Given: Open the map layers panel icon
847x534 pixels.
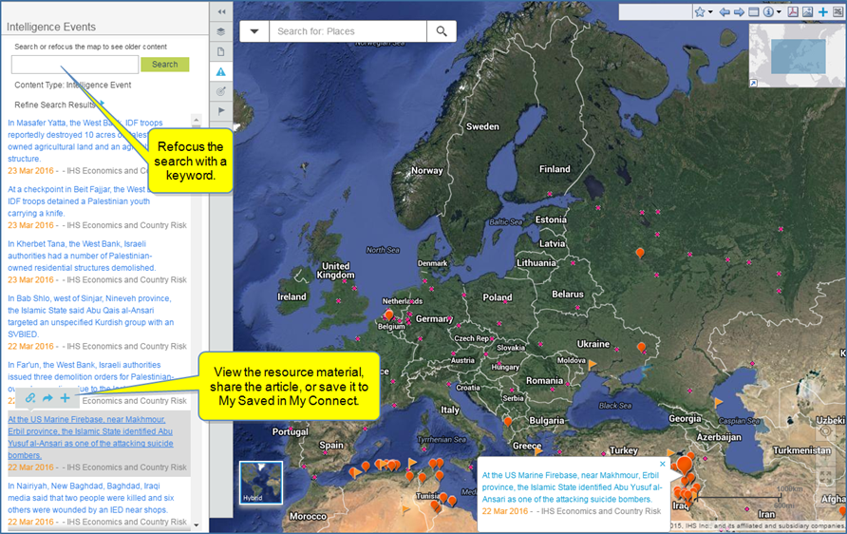Looking at the screenshot, I should coord(221,32).
